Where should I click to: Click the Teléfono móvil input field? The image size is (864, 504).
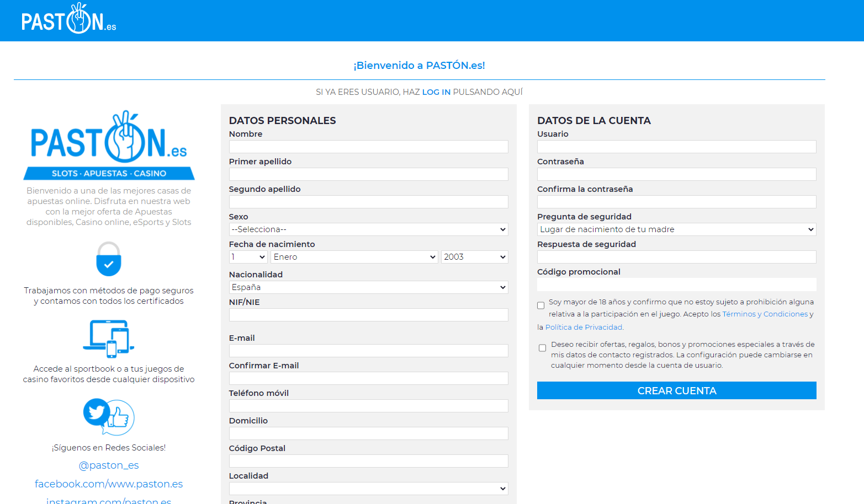pyautogui.click(x=369, y=406)
